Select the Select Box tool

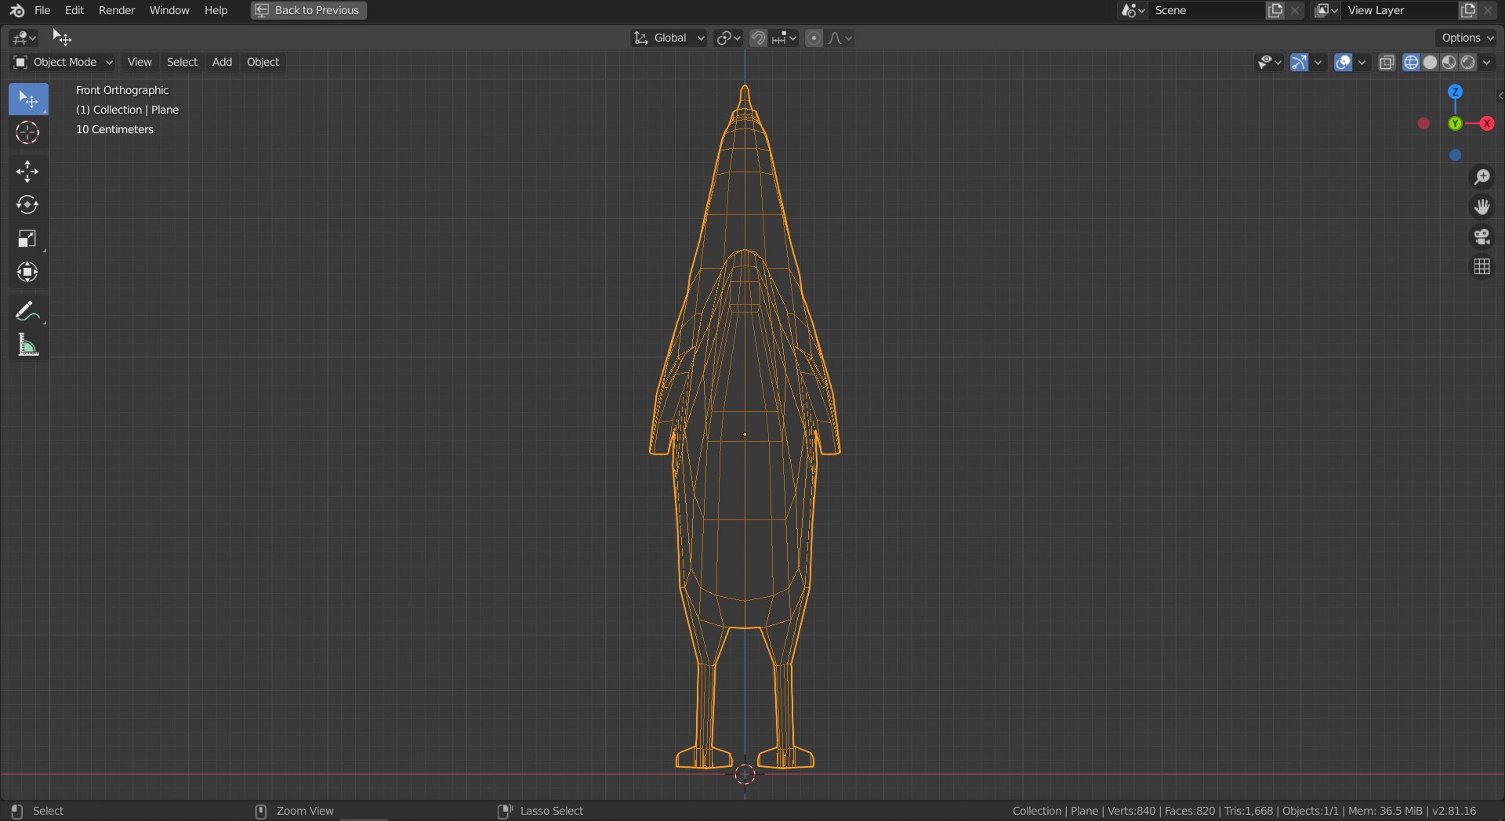tap(28, 99)
